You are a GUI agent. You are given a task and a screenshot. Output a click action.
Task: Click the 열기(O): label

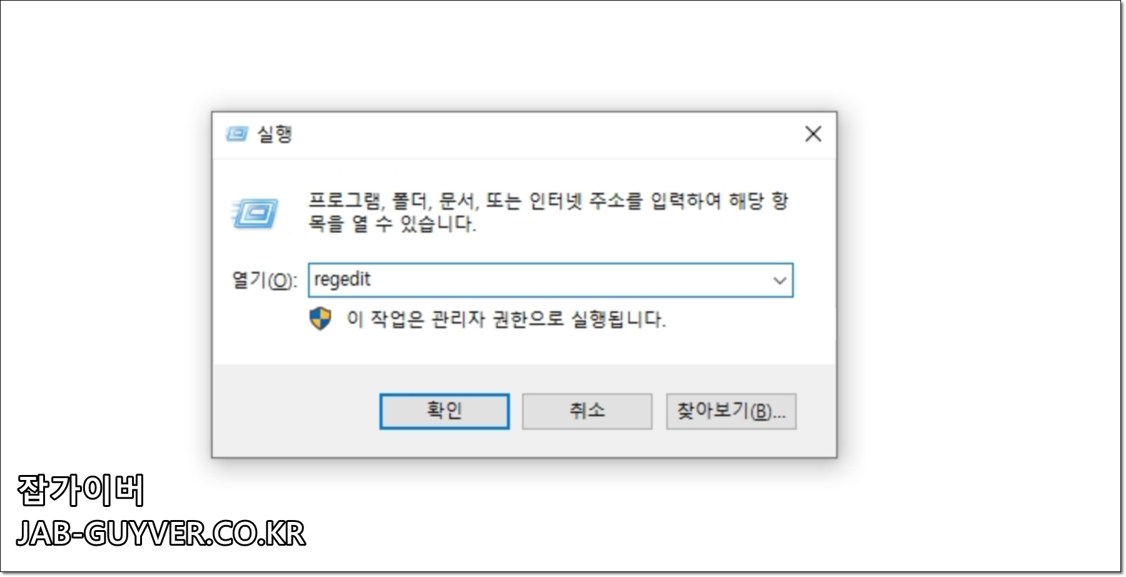(265, 280)
